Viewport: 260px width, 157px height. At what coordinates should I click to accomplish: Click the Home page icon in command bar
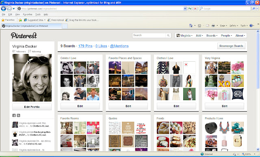191,26
